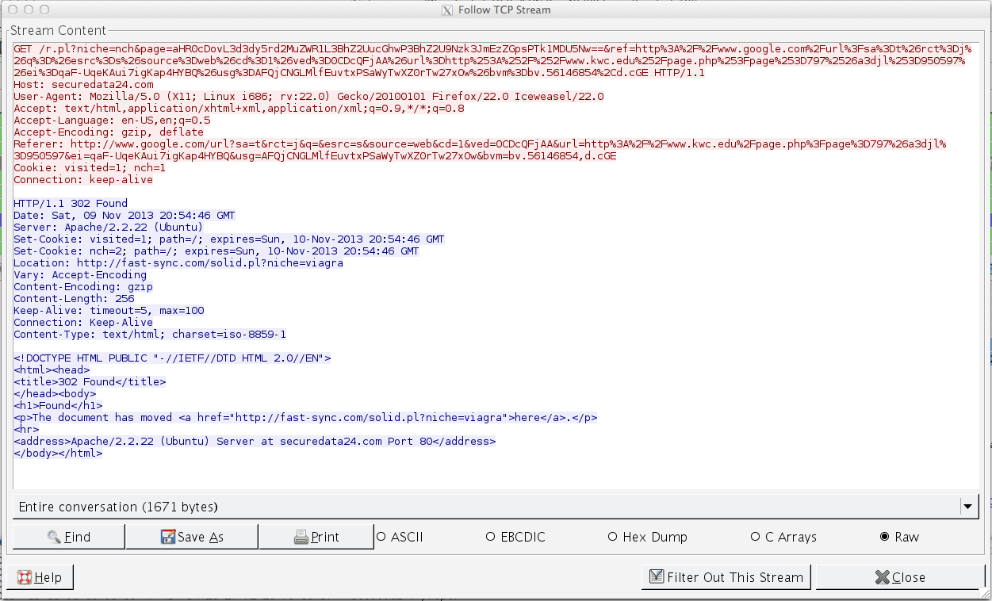Click the Print button
The image size is (992, 601).
click(316, 537)
